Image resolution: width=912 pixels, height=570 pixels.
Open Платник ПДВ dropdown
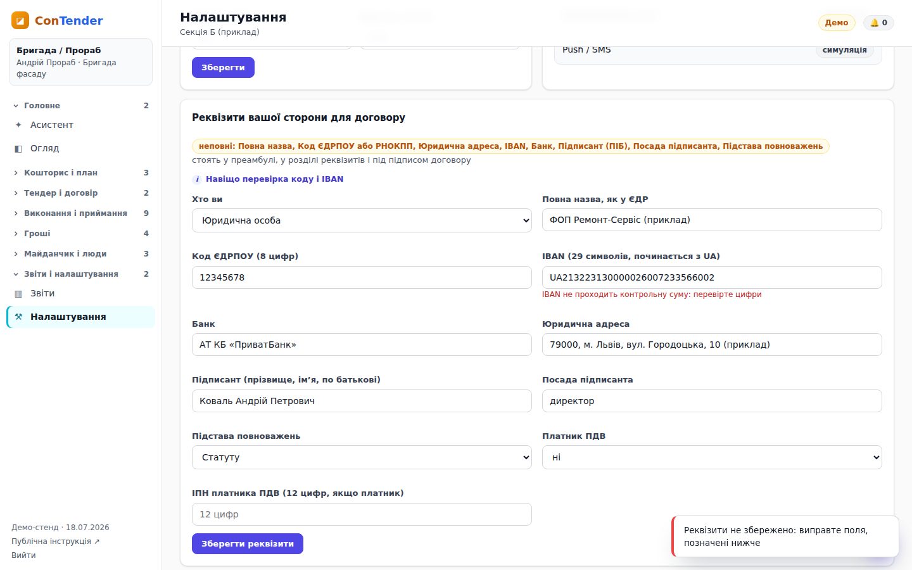click(712, 457)
